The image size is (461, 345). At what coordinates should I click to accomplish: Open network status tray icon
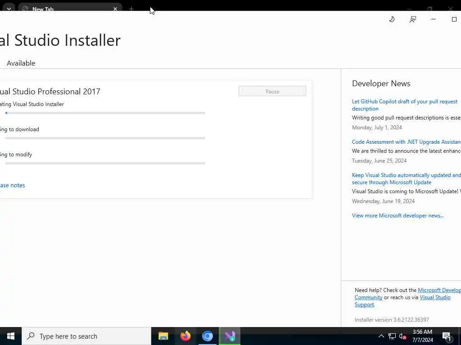392,336
